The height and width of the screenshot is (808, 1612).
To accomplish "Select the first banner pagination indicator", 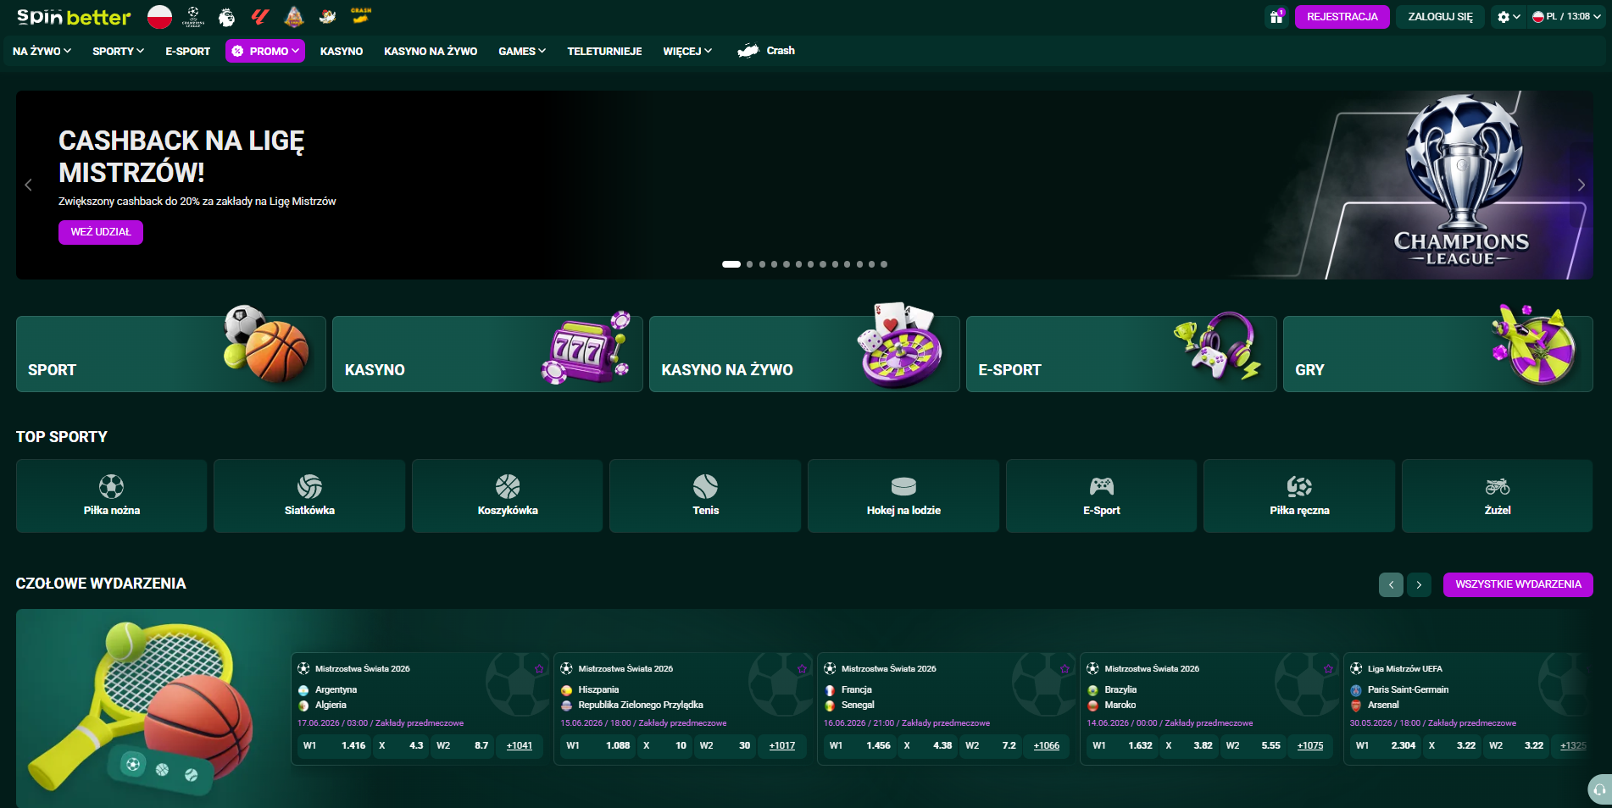I will click(731, 264).
